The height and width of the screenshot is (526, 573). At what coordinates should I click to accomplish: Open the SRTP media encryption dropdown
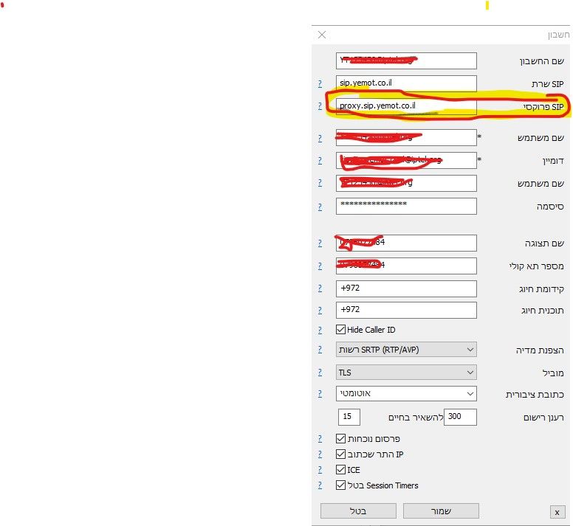[406, 350]
